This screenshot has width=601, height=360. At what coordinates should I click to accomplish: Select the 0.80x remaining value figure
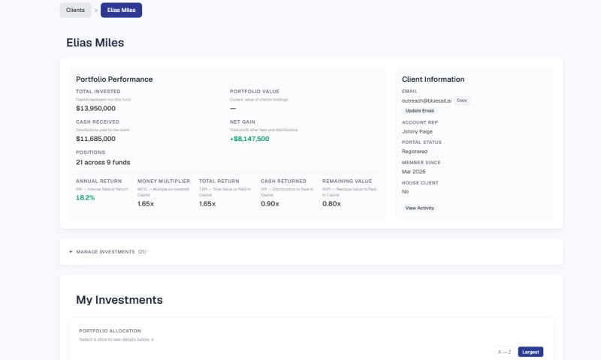coord(331,204)
